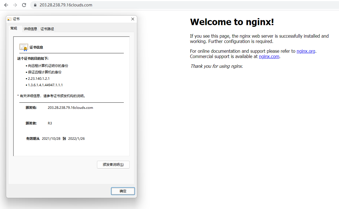Select the validity end date 2022/1/26

pos(76,139)
